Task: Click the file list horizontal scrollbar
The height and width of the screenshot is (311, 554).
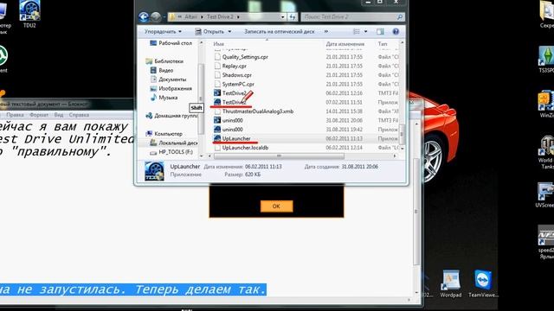Action: [279, 155]
